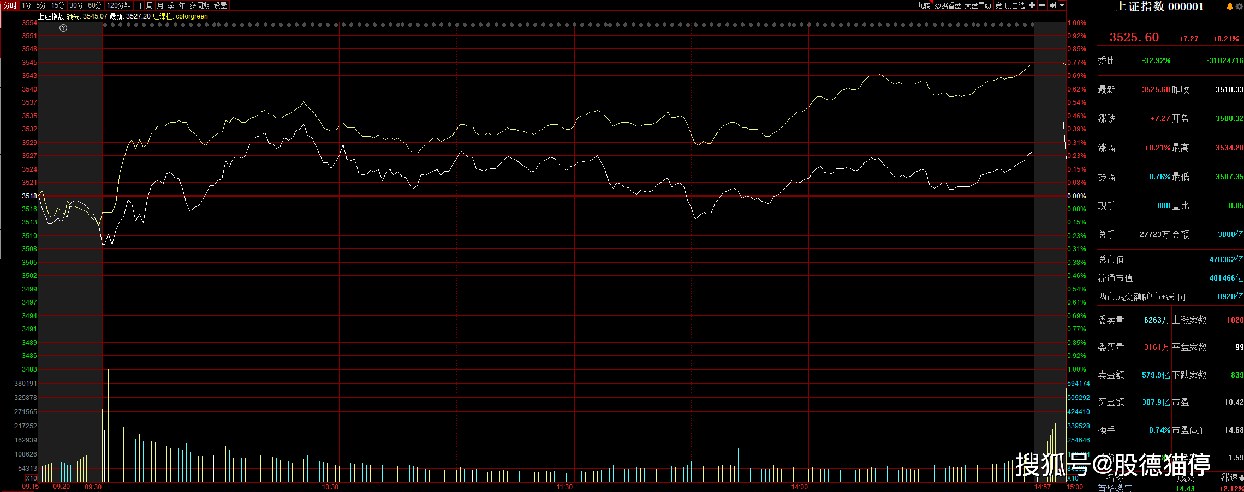
Task: Click the minus icon in top toolbar
Action: tap(1042, 5)
